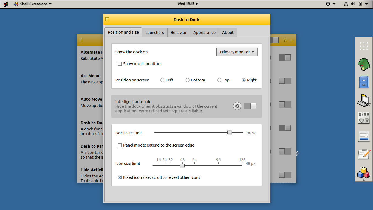Click the form-widgets settings dock icon

364,136
